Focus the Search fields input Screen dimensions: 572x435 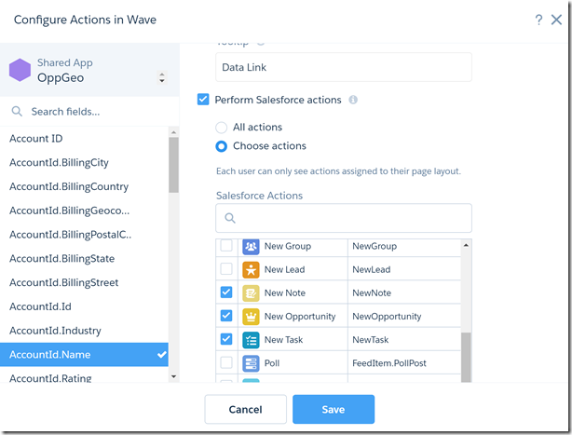click(89, 111)
